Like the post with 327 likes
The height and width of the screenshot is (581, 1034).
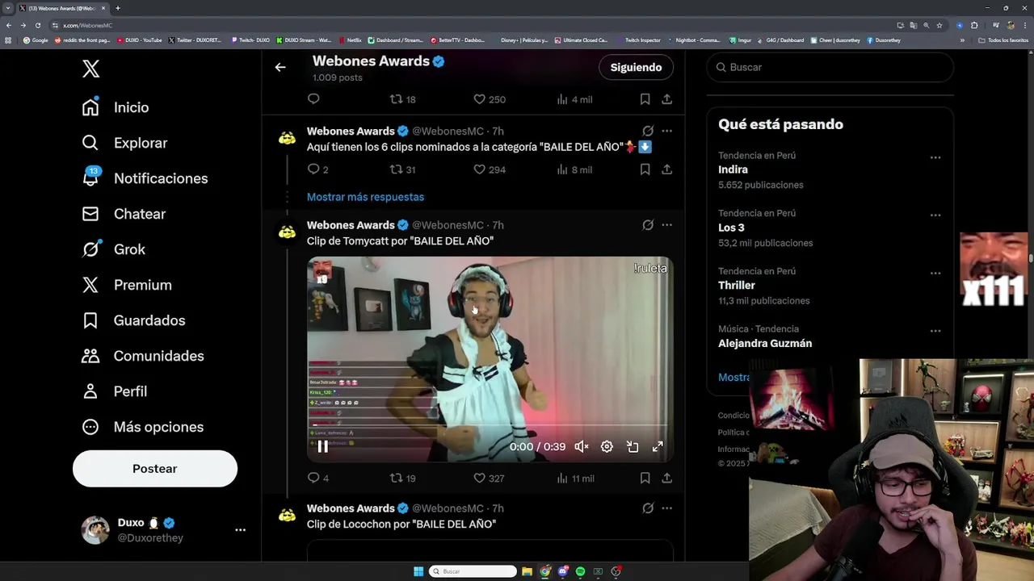point(489,479)
